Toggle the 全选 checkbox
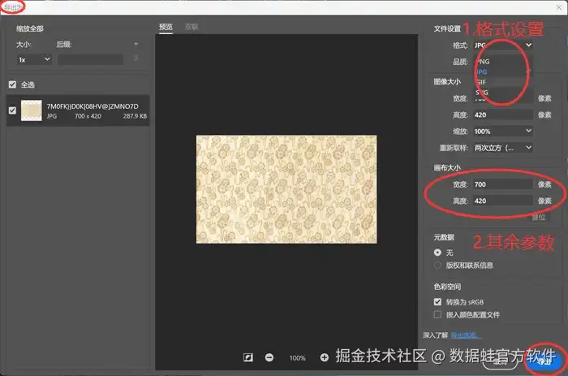Image resolution: width=568 pixels, height=376 pixels. point(12,84)
